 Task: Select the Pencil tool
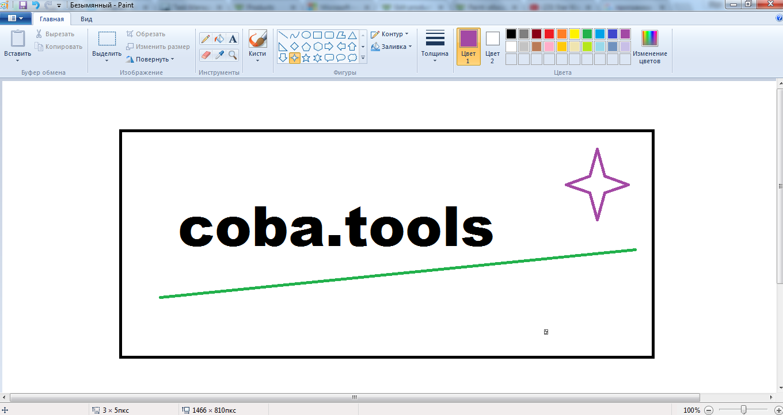[x=206, y=39]
